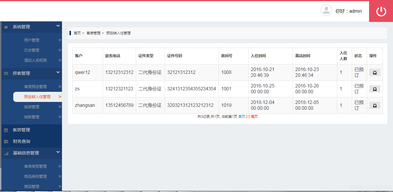Click the check-in icon for zhangsan's booking

[374, 105]
